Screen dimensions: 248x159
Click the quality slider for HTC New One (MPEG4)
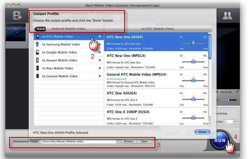(193, 61)
